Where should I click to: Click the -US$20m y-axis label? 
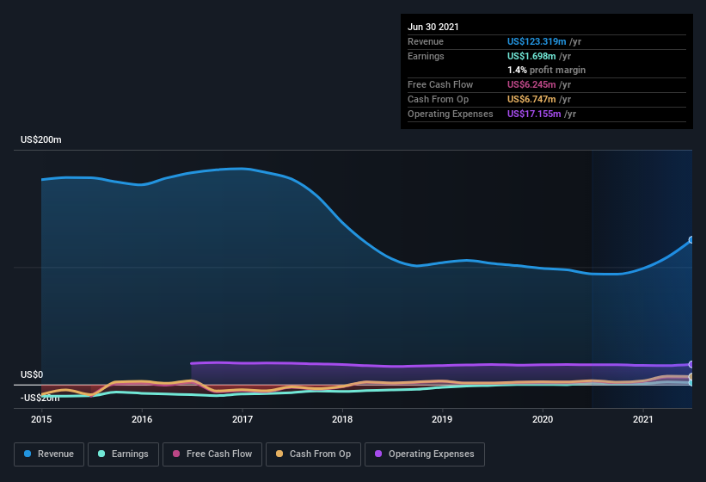click(x=40, y=398)
